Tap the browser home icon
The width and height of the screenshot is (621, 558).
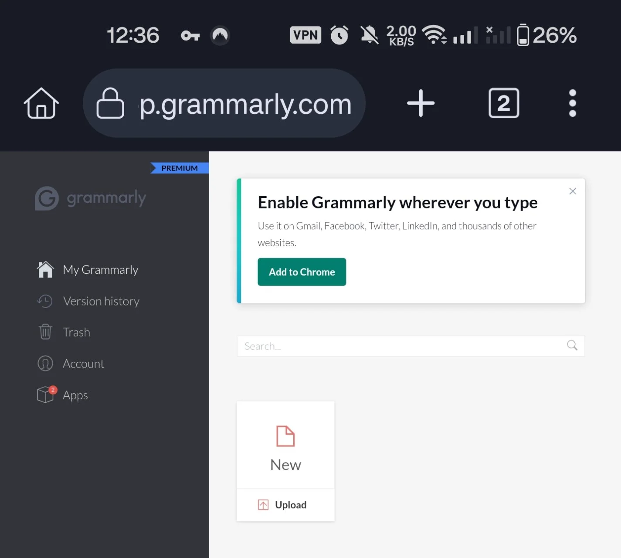[x=41, y=103]
